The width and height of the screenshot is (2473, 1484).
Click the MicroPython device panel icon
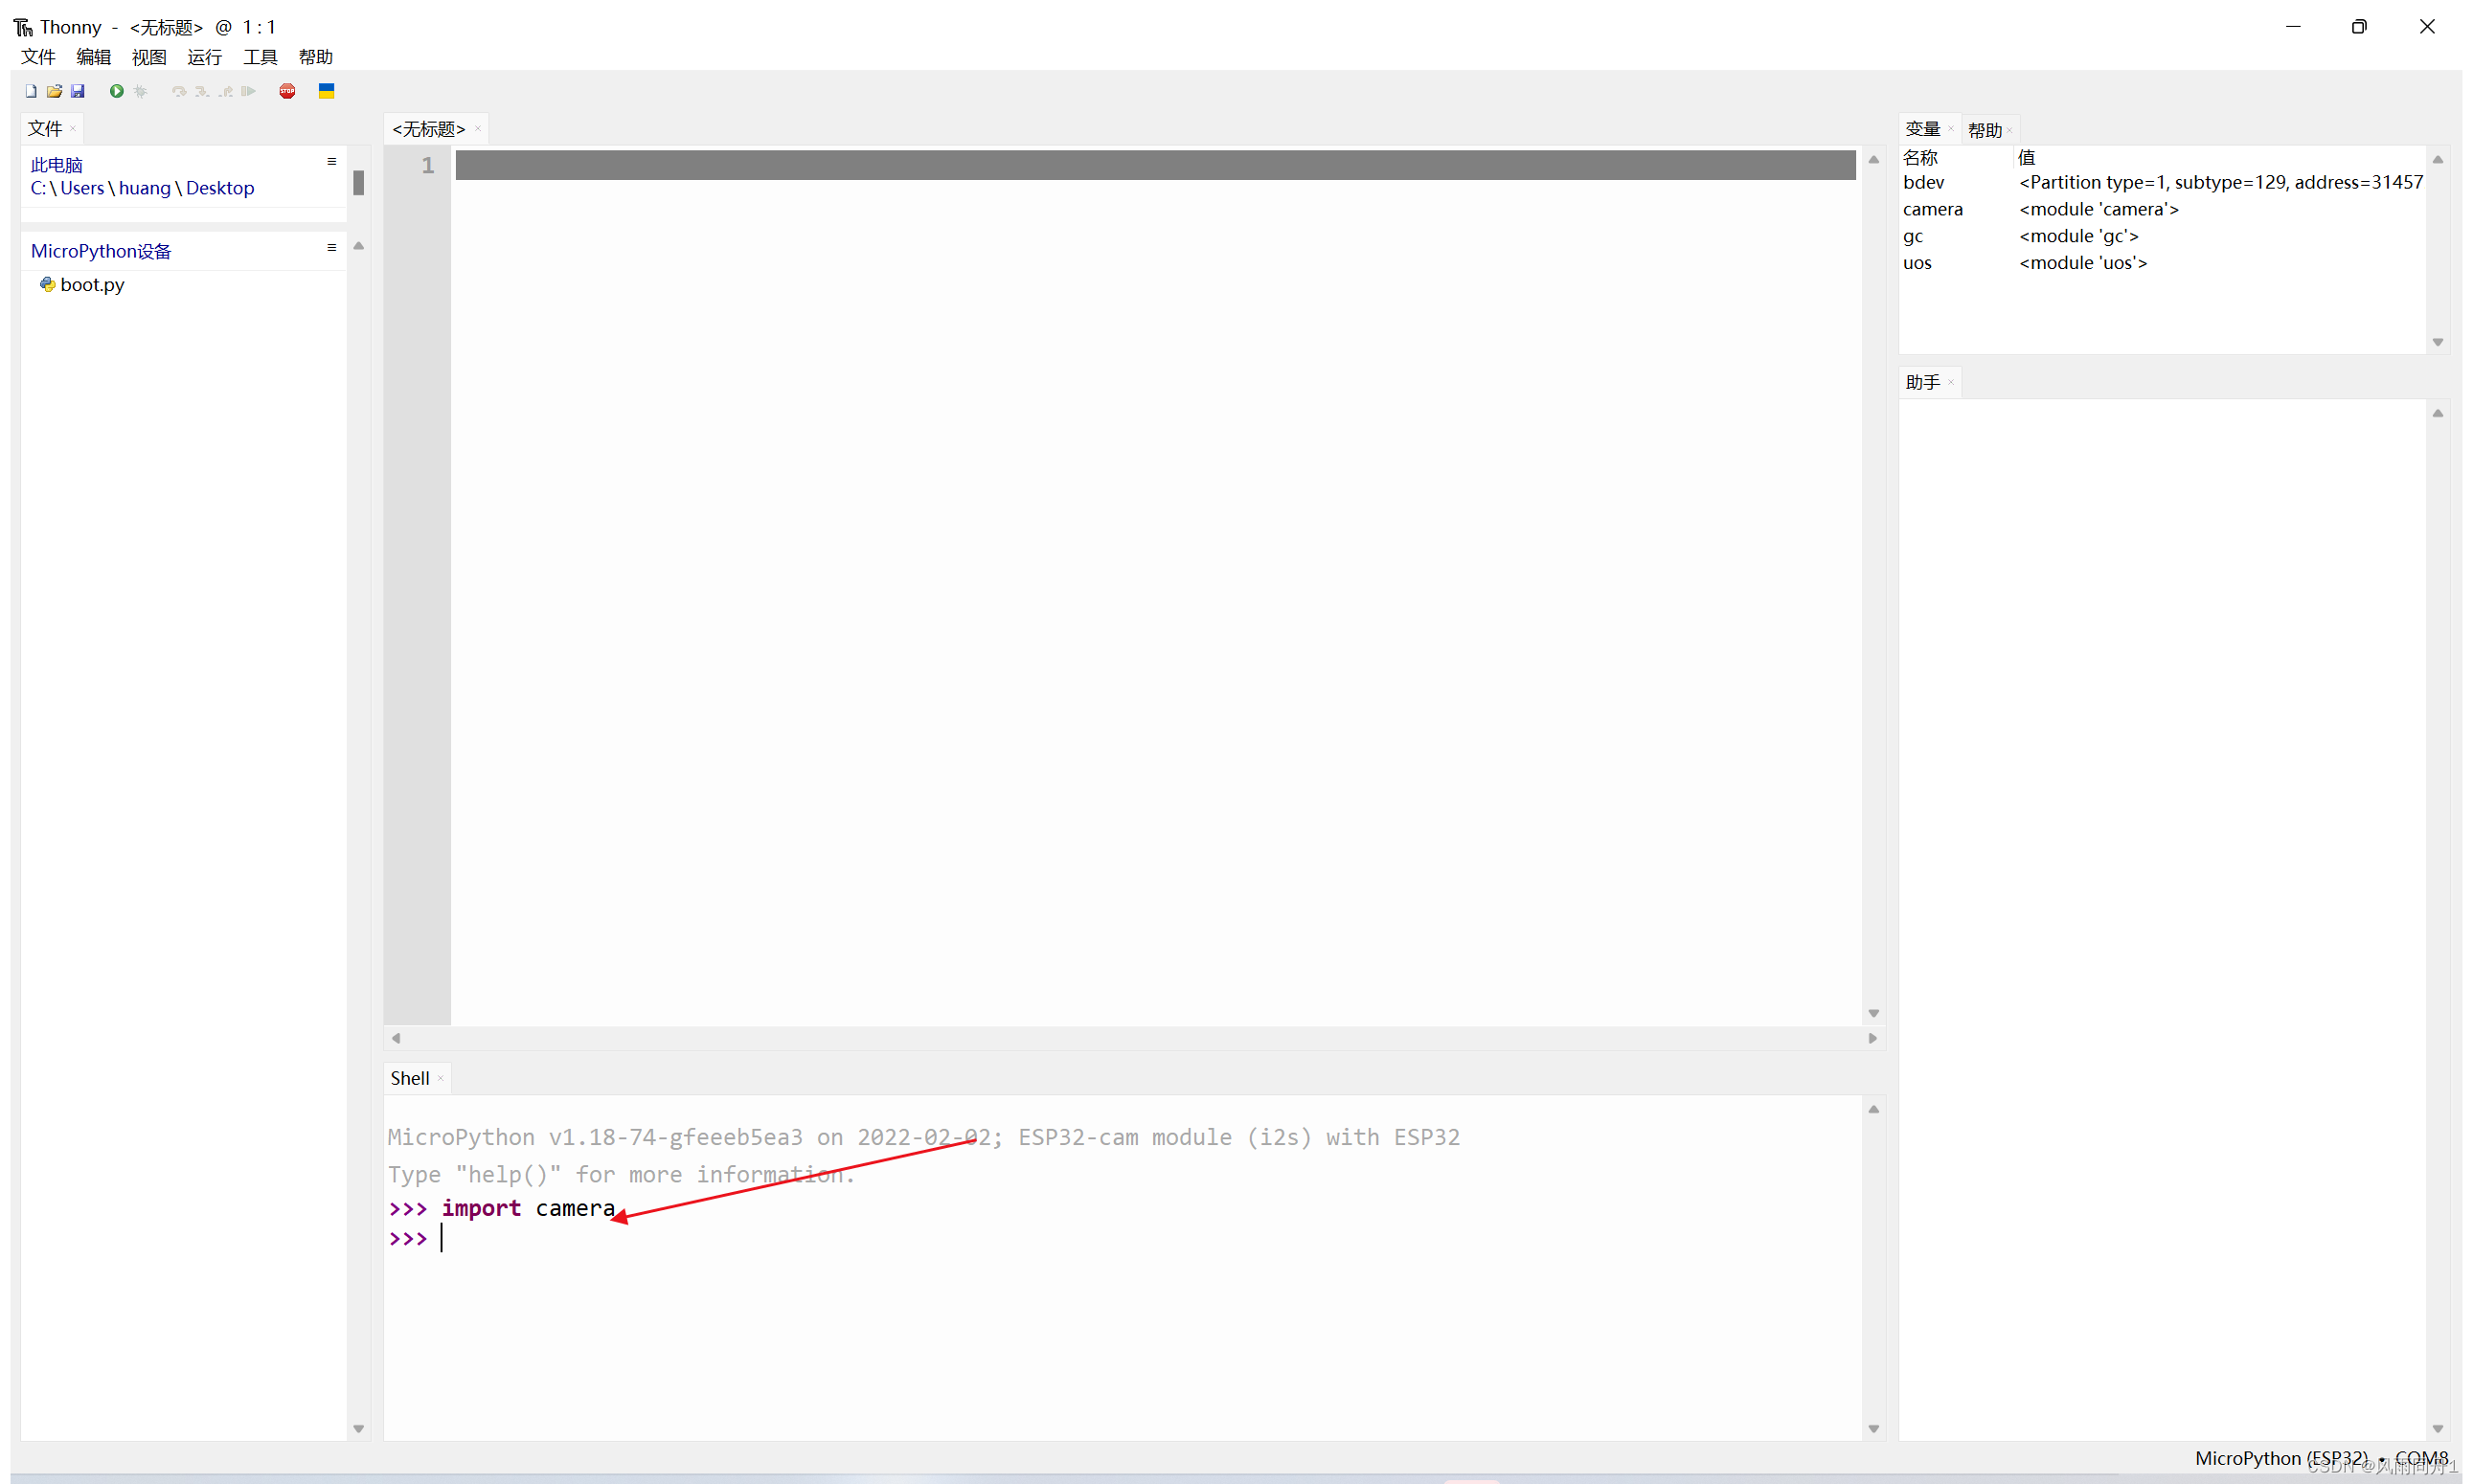[329, 247]
